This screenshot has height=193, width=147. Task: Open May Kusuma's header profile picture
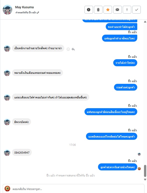point(7,10)
